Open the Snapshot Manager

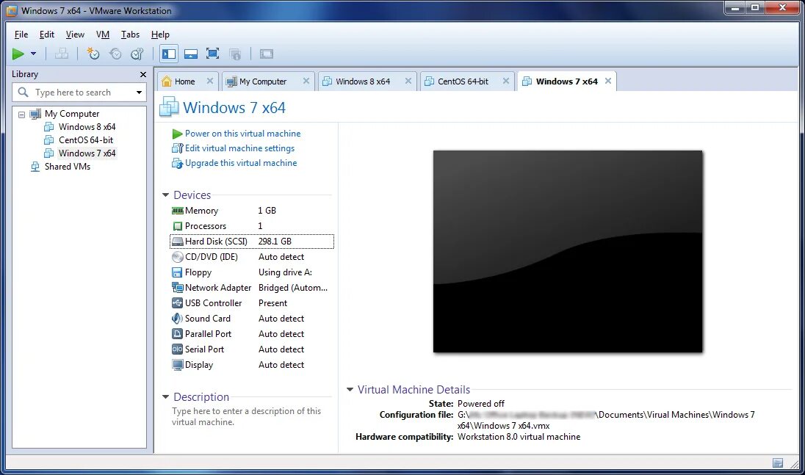pos(137,54)
